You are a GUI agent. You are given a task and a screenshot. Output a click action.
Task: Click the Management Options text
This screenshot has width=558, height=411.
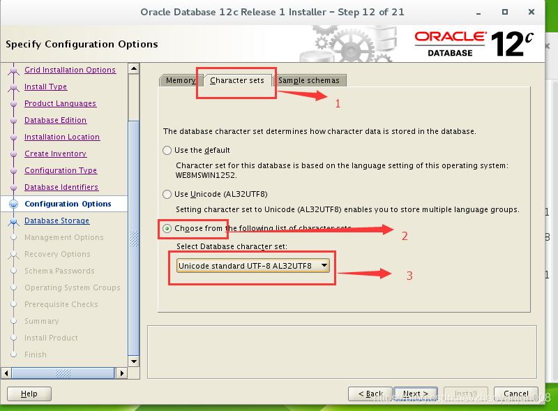pyautogui.click(x=64, y=237)
